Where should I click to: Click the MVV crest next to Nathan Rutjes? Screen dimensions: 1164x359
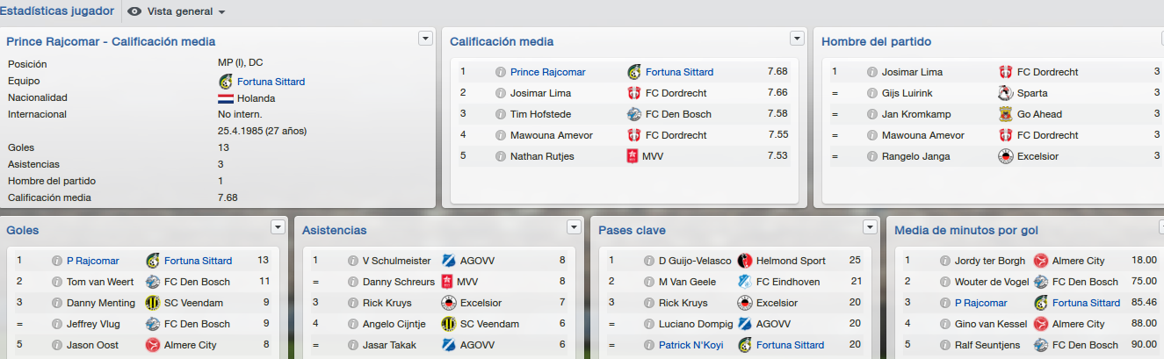pyautogui.click(x=634, y=156)
